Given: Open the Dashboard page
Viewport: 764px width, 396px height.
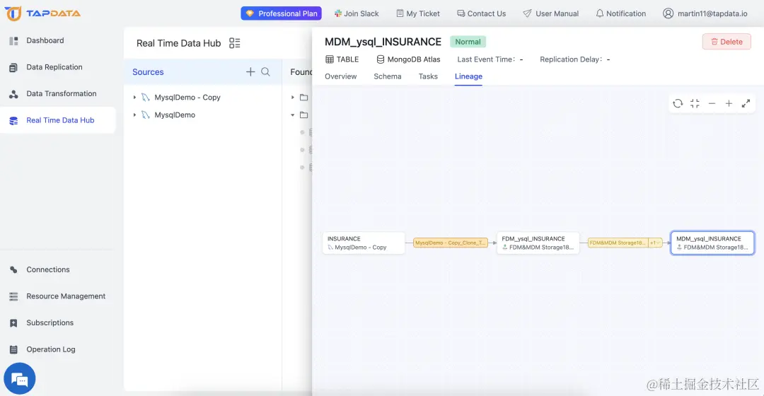Looking at the screenshot, I should tap(45, 40).
